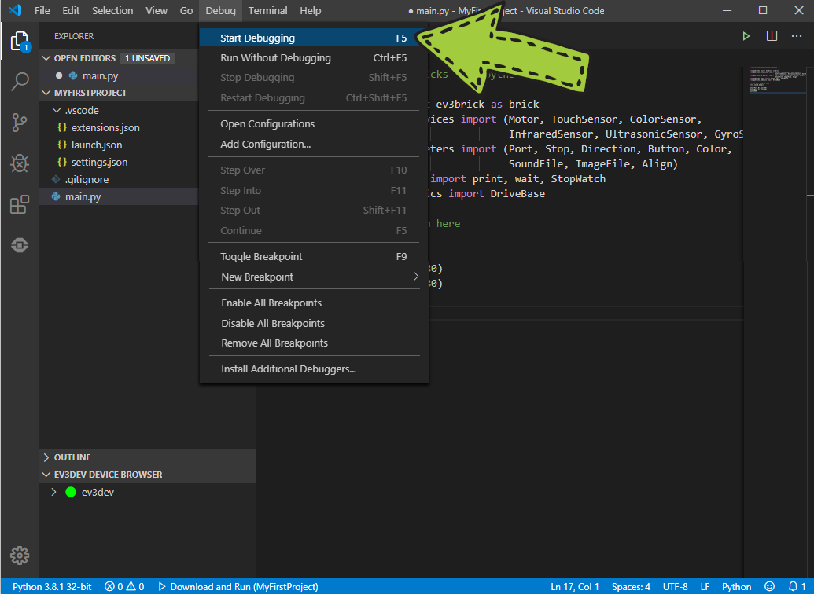Choose Open Configurations
Image resolution: width=814 pixels, height=594 pixels.
coord(314,123)
